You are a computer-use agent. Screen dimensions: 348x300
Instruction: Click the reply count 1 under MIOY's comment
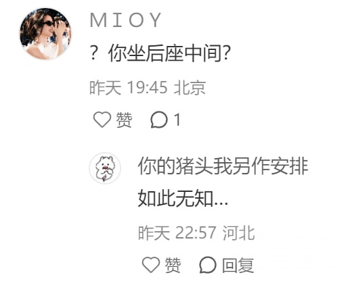pyautogui.click(x=177, y=120)
